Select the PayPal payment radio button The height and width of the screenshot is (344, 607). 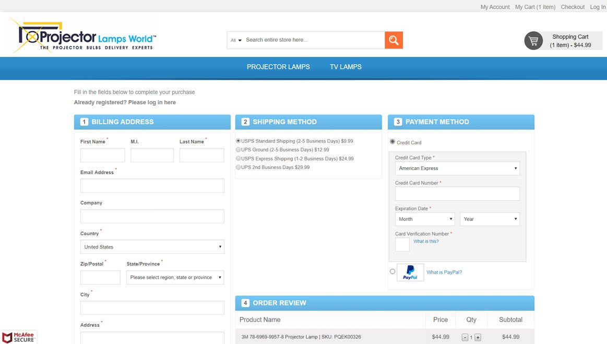click(392, 272)
